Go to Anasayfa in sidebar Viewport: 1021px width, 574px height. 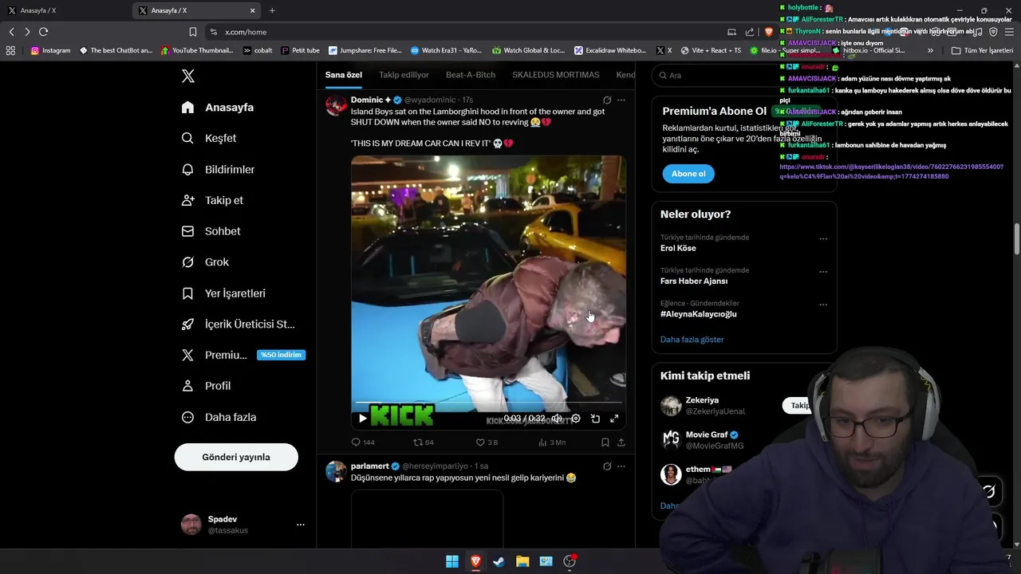coord(218,107)
